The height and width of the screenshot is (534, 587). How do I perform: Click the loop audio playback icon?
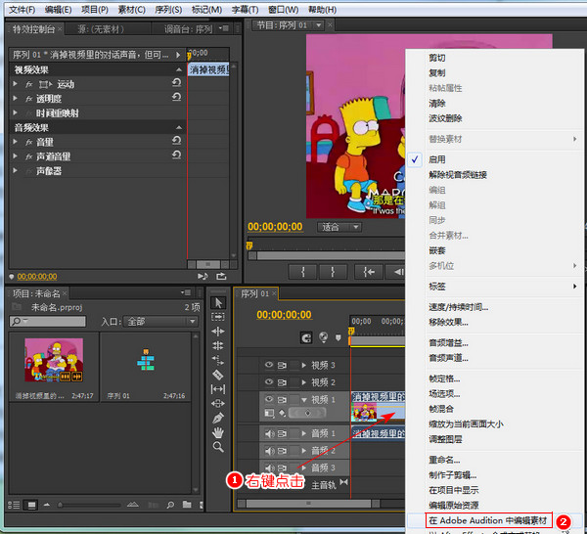(x=203, y=276)
